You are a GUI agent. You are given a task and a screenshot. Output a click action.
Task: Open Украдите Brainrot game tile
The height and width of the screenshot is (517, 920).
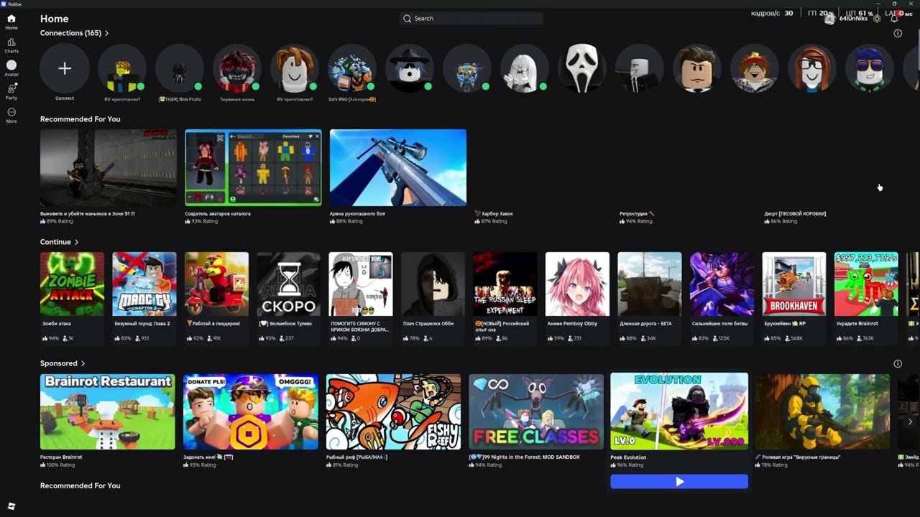(866, 284)
